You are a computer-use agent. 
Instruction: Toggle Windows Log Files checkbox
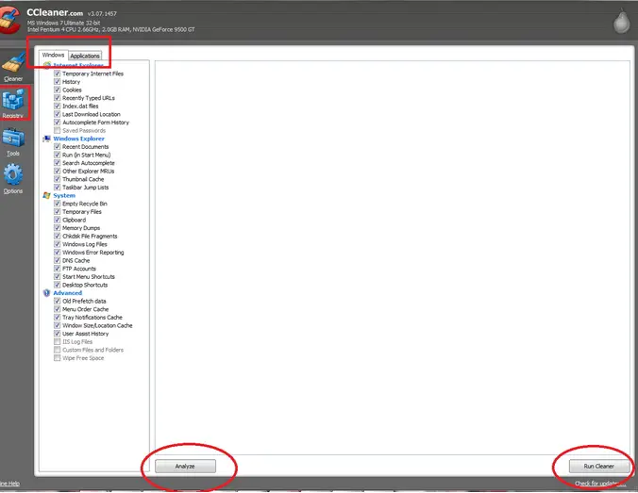[58, 244]
